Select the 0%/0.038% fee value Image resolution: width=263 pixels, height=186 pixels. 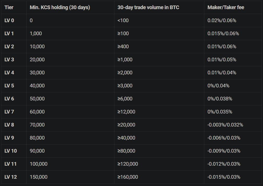pyautogui.click(x=220, y=99)
